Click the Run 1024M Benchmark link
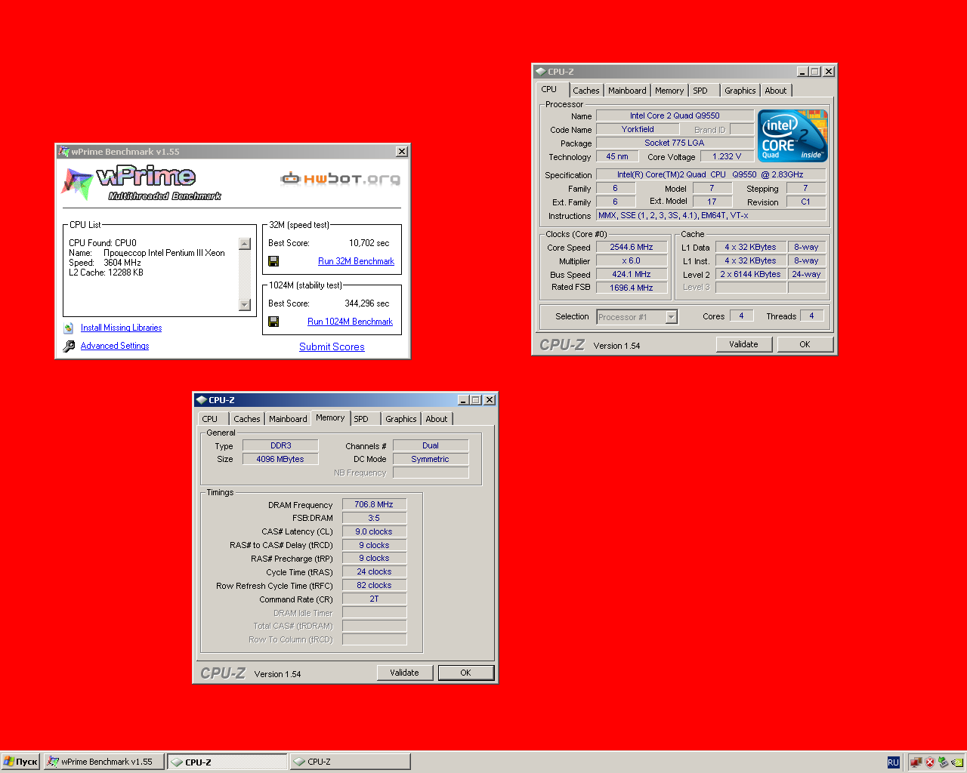This screenshot has height=773, width=967. tap(350, 322)
